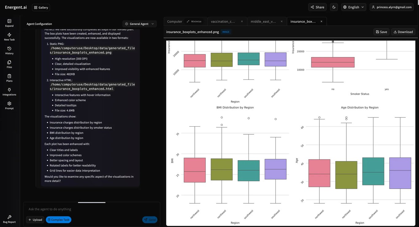Click the Complex Task button
Screen dimensions: 419x227
58,219
